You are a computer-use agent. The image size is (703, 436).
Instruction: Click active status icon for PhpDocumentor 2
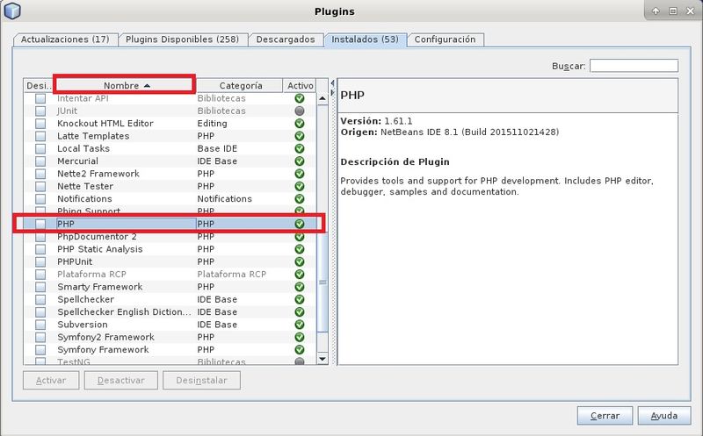click(x=300, y=236)
